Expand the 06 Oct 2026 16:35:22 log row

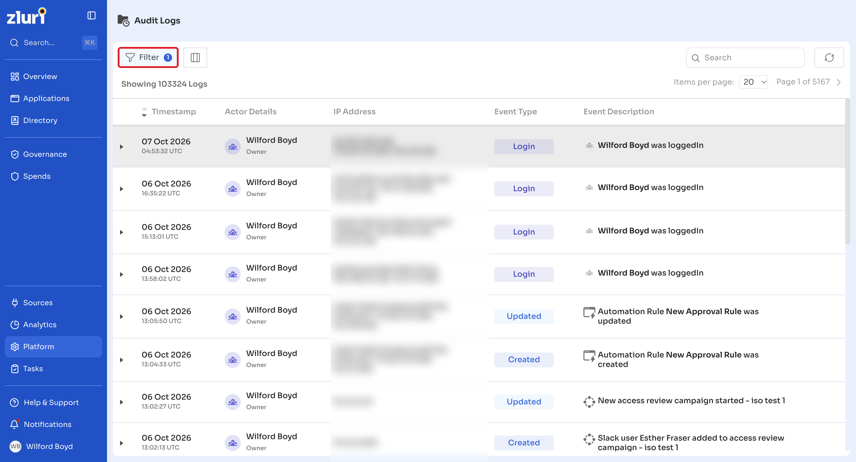coord(121,189)
